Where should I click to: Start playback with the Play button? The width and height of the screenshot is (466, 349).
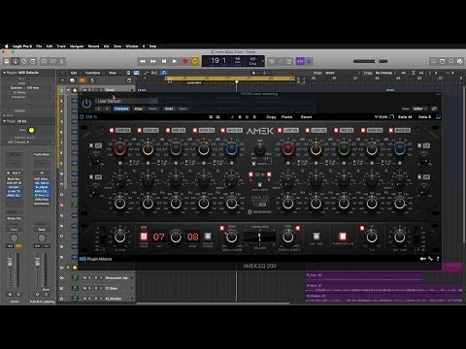(175, 61)
